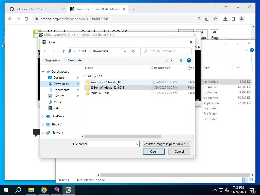Open Desktop in navigation pane
The image size is (260, 195).
[x=59, y=78]
